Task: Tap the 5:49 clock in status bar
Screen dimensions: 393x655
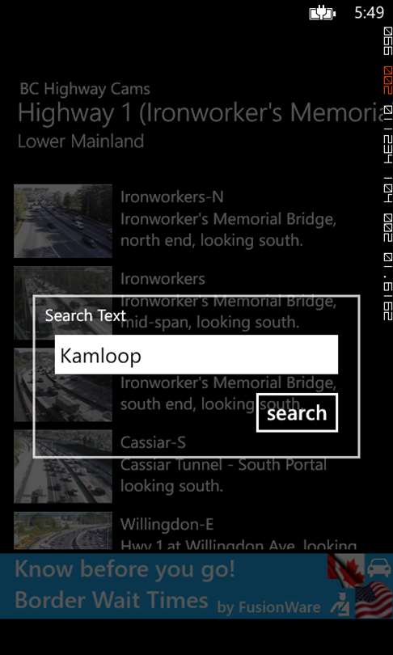Action: [369, 12]
